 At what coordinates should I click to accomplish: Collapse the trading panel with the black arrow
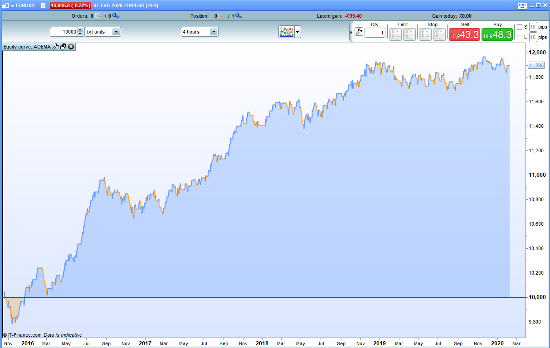pos(351,32)
